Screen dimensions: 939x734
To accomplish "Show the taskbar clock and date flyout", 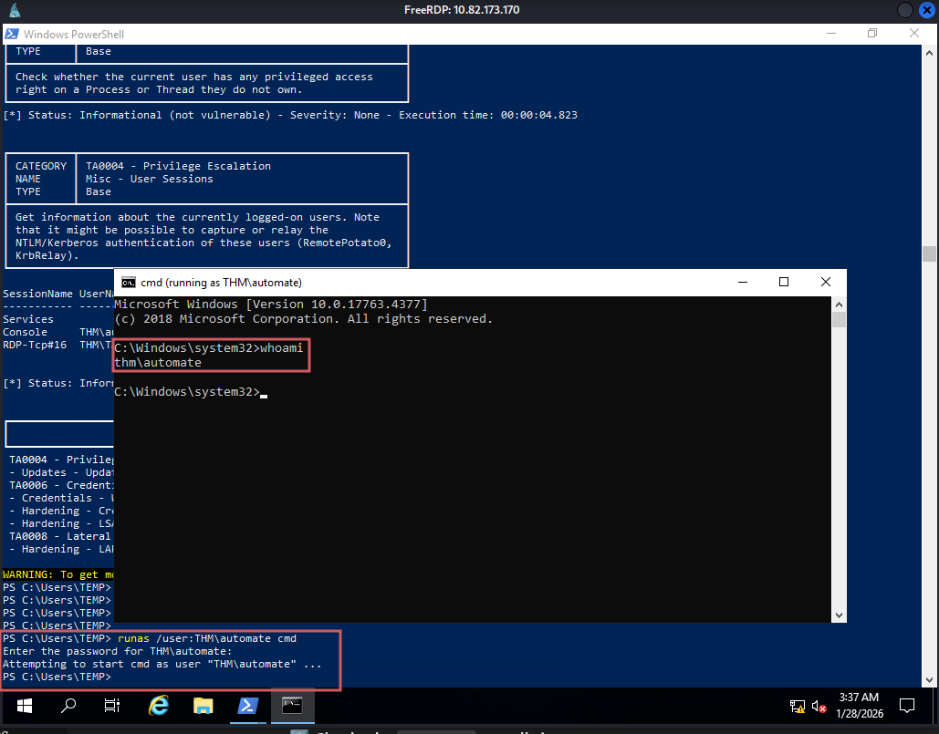I will 861,705.
